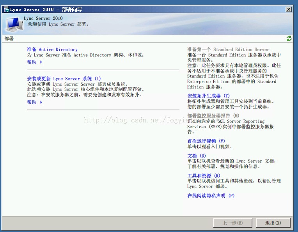The height and width of the screenshot is (232, 298).
Task: Expand help arrow beside 安装或更新 帮助
Action: (x=41, y=102)
